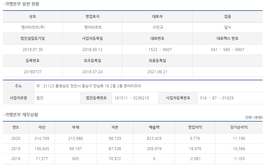Select the 2019 year row label
This screenshot has width=264, height=166.
pos(16,149)
